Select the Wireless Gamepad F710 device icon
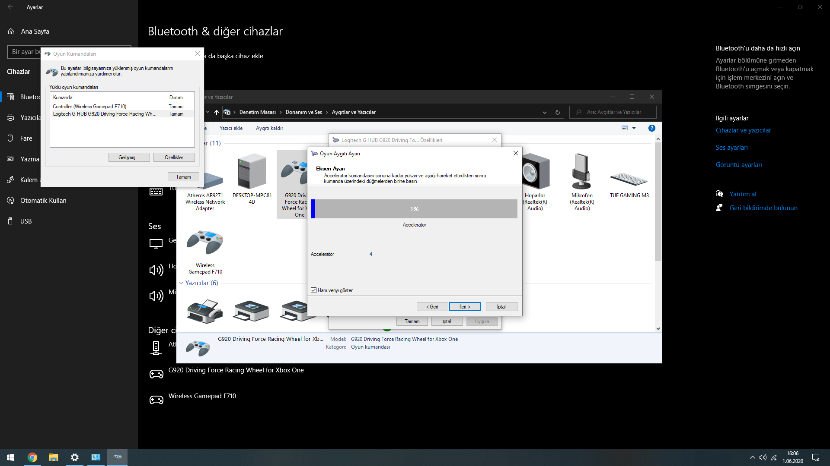Screen dimensions: 830x466 point(205,252)
